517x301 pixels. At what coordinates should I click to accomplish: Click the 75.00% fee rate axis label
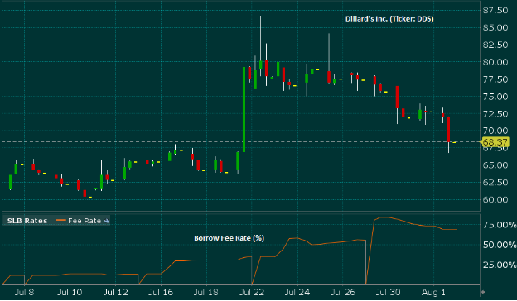pos(500,225)
